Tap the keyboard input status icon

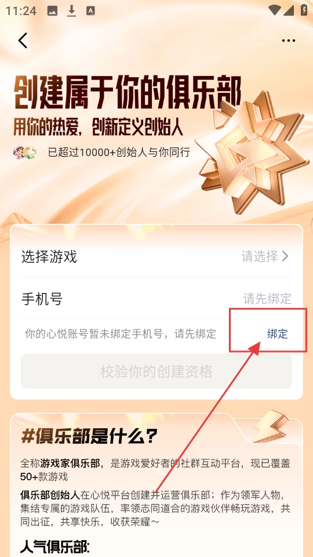click(90, 11)
